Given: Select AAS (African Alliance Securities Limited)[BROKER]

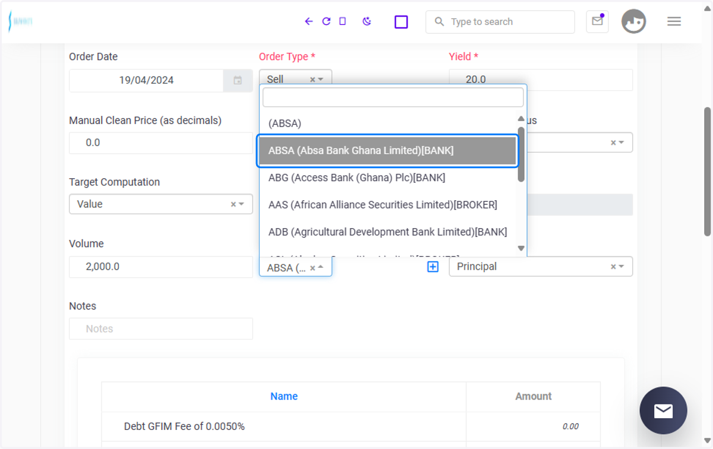Looking at the screenshot, I should point(388,205).
